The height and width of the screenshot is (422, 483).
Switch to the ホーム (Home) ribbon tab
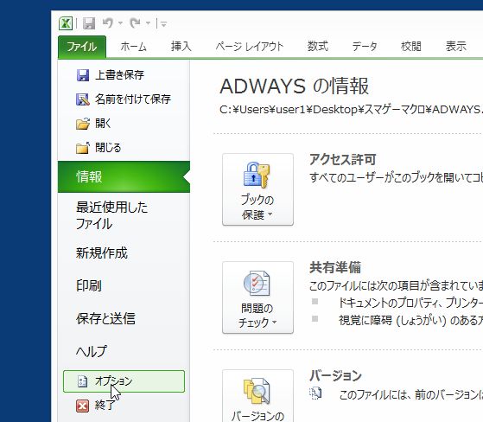133,47
